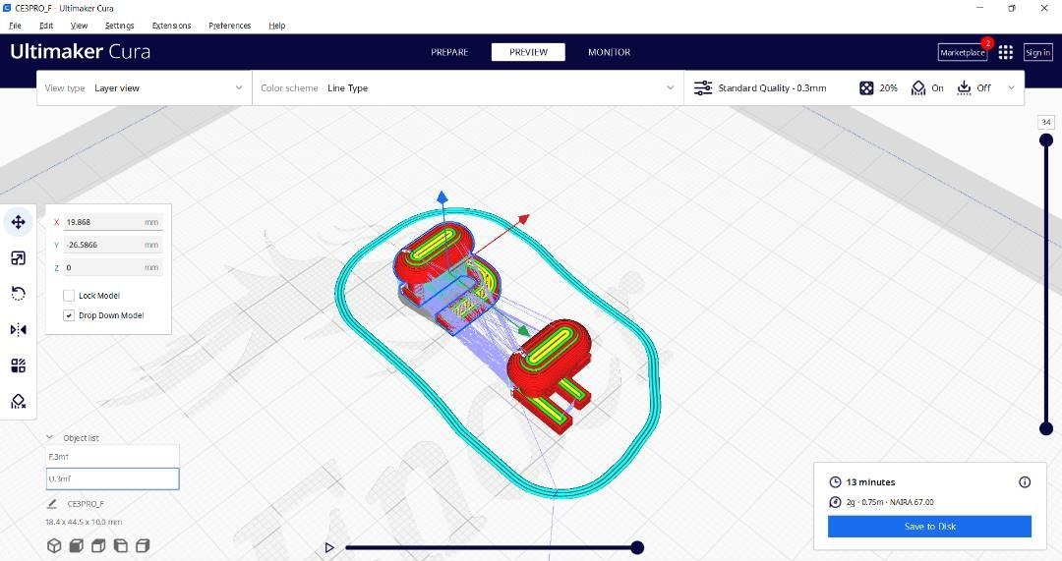
Task: Click the print time clock icon
Action: [835, 481]
